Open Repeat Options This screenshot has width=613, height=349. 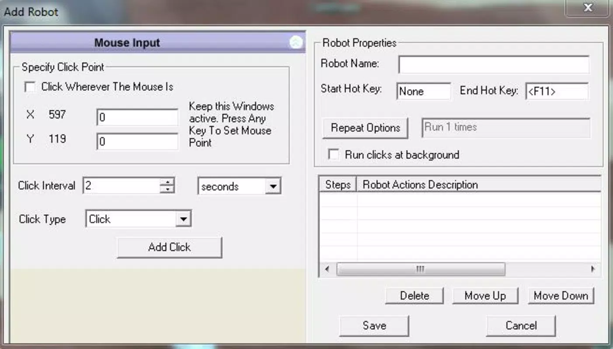365,128
